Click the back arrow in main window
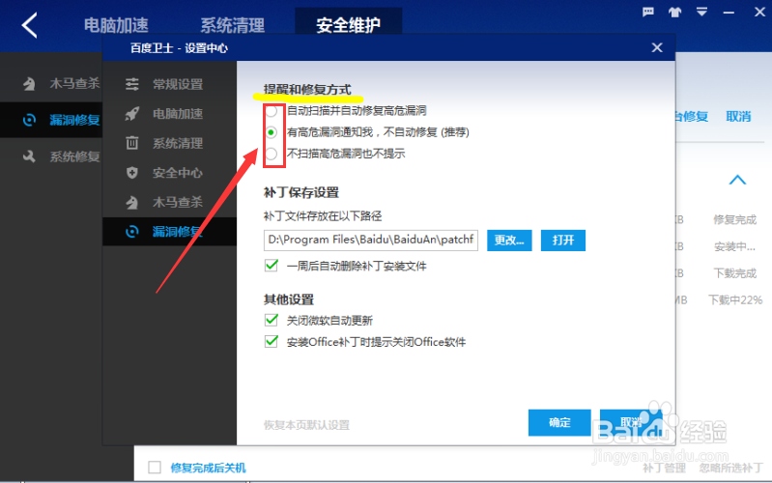Viewport: 772px width, 483px height. (x=30, y=26)
